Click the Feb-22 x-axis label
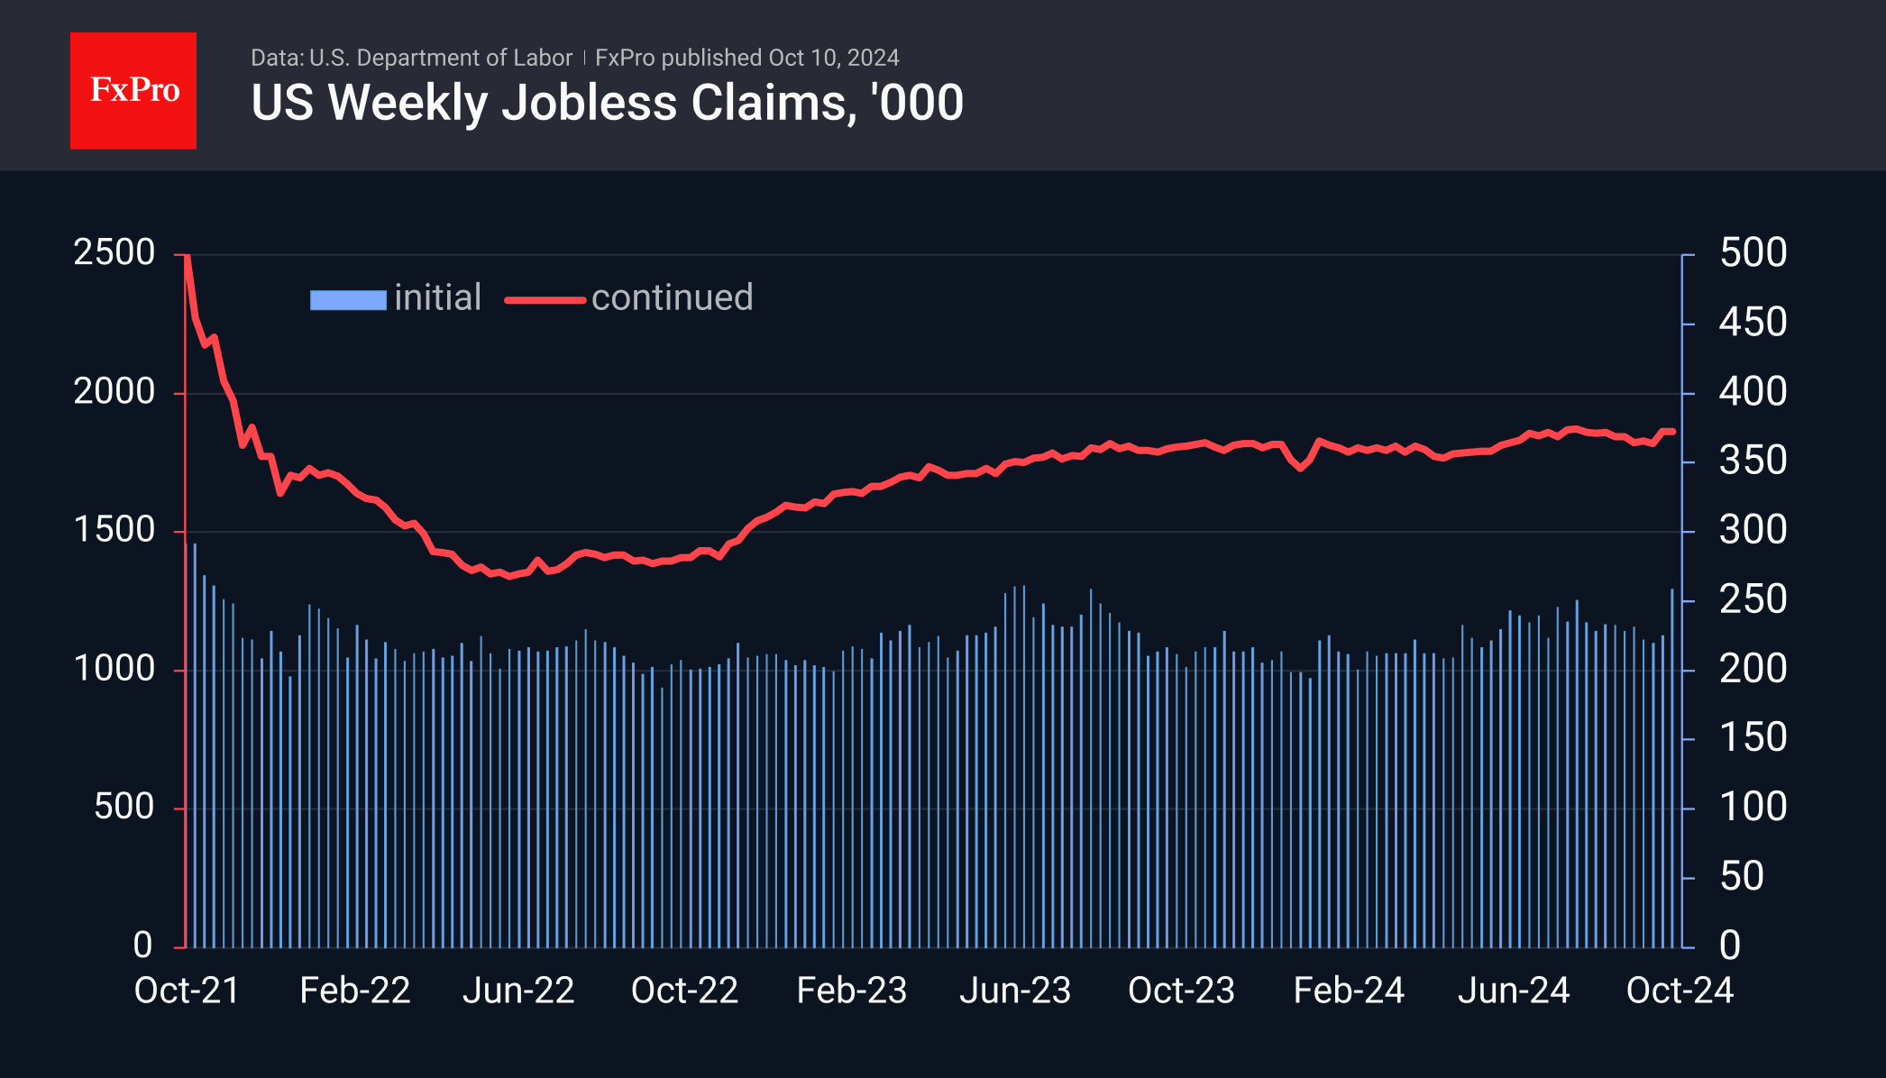 click(x=354, y=991)
